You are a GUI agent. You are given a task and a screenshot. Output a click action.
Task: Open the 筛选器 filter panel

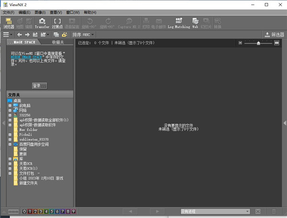(274, 35)
